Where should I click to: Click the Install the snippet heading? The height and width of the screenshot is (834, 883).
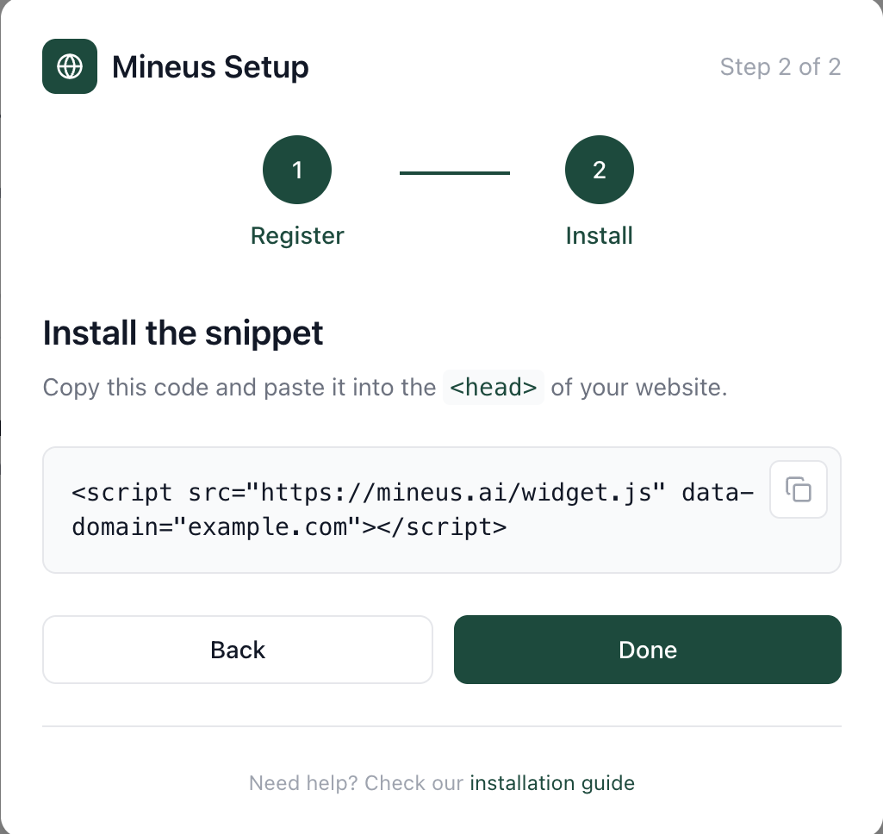pos(183,333)
